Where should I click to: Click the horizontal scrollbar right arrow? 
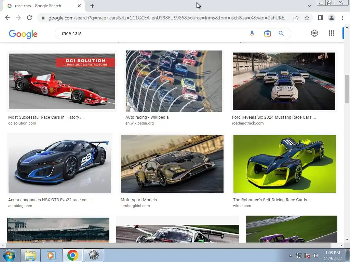[x=341, y=245]
